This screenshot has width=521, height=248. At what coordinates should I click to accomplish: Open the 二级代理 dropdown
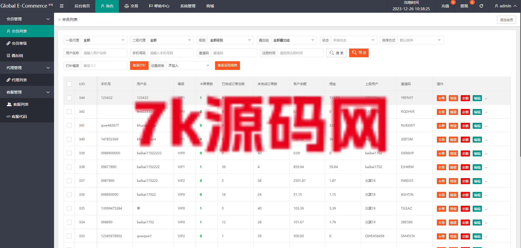[171, 40]
